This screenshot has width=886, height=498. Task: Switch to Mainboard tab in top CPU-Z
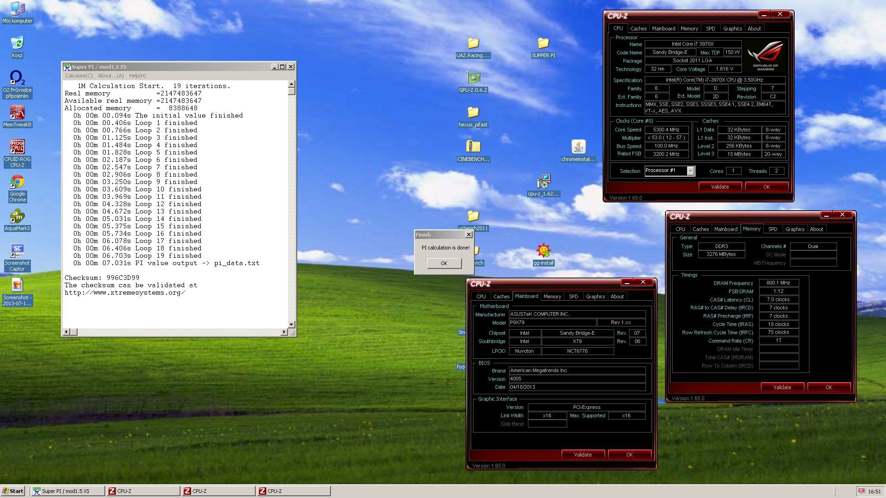(664, 29)
